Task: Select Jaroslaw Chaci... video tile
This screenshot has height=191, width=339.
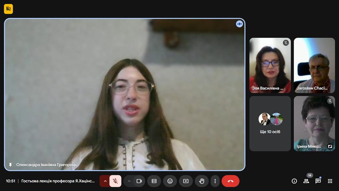Action: [314, 66]
